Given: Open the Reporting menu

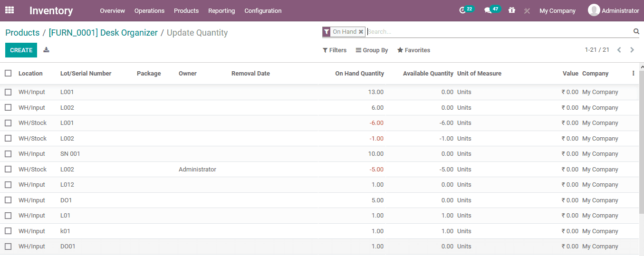Looking at the screenshot, I should 221,10.
